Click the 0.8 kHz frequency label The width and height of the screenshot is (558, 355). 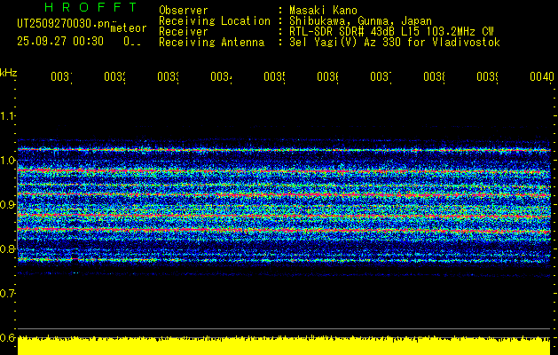point(7,248)
